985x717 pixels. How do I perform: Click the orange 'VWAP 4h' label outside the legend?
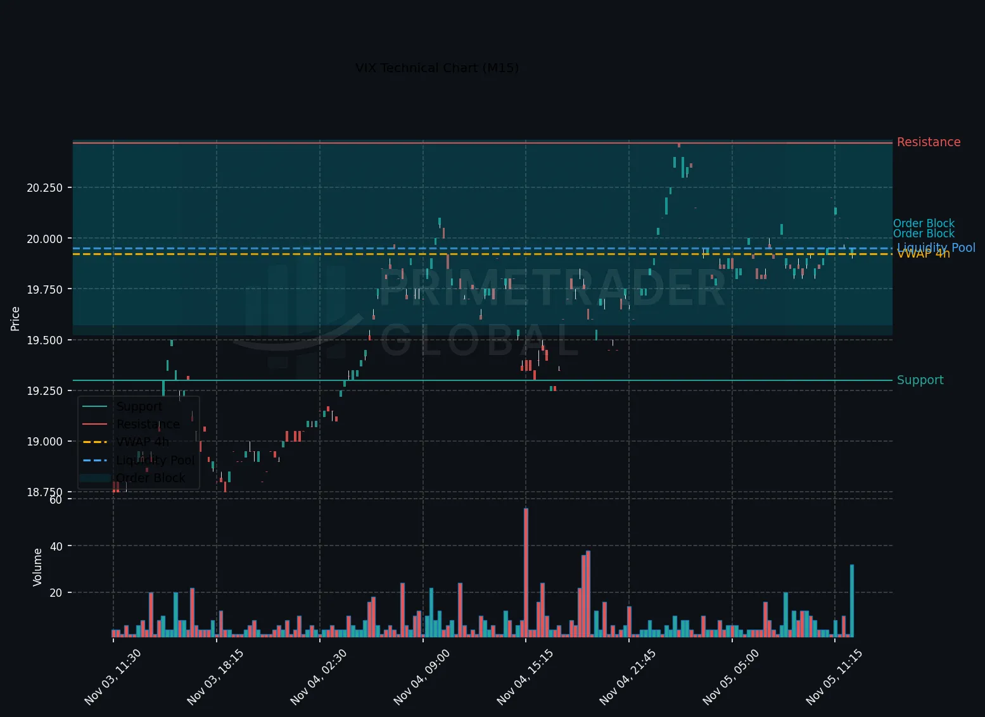point(924,254)
